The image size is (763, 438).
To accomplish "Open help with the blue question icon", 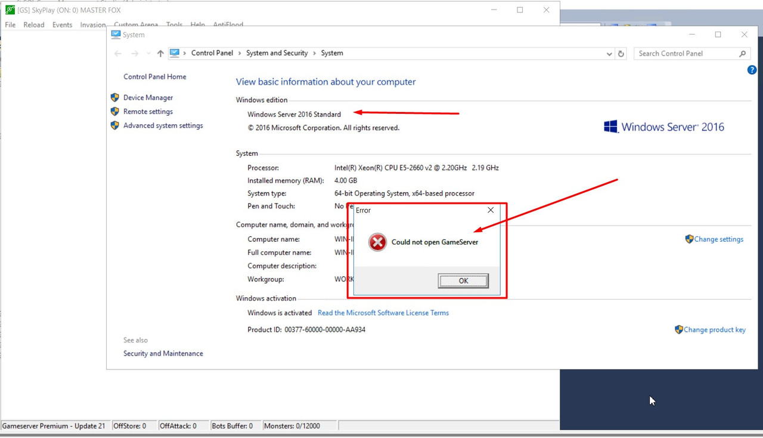I will pos(752,70).
